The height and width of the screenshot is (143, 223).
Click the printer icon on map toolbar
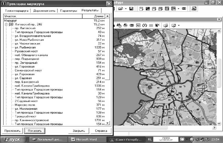tap(166, 25)
